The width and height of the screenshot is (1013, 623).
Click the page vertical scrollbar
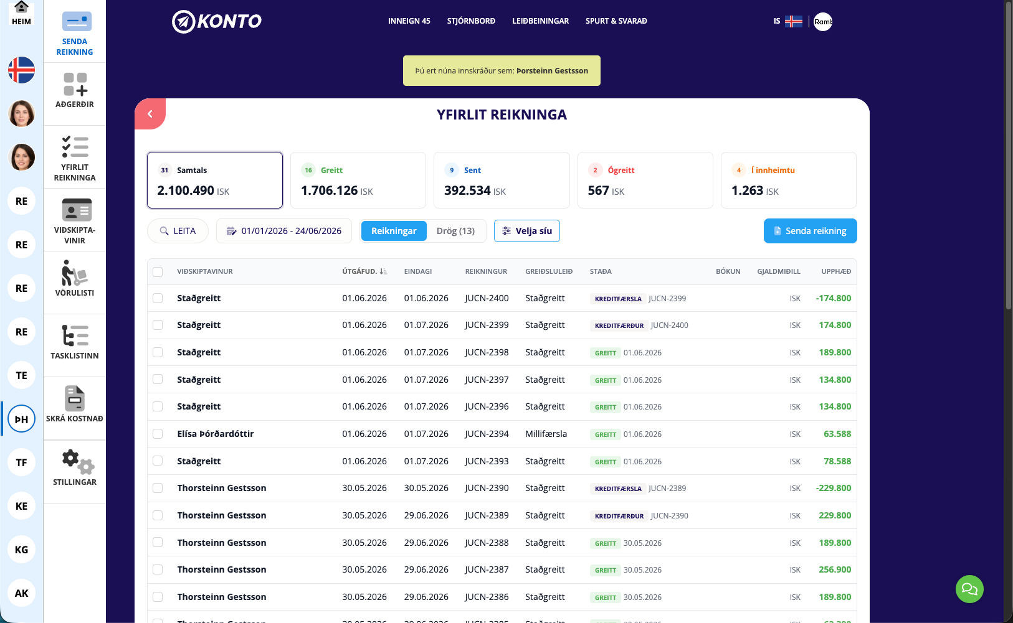pos(1009,156)
